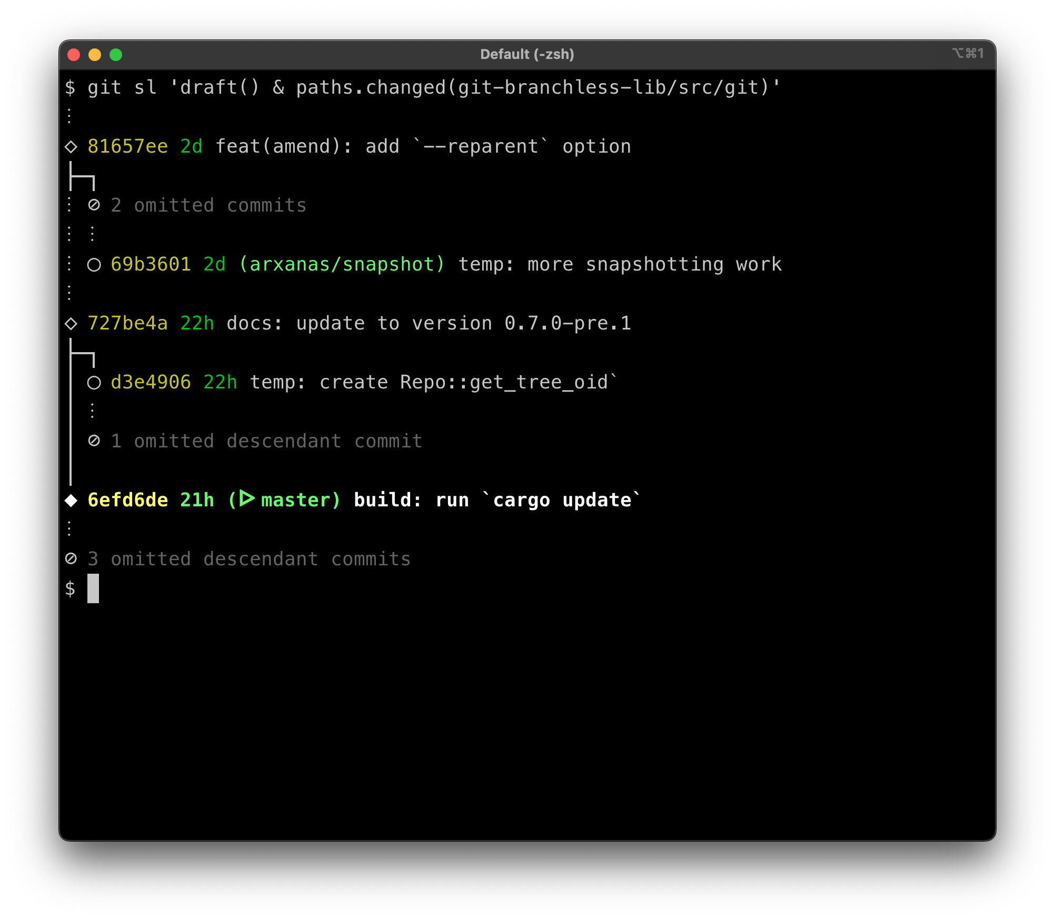Click the 21h timestamp of commit 6efd6de
This screenshot has height=919, width=1055.
pos(197,500)
